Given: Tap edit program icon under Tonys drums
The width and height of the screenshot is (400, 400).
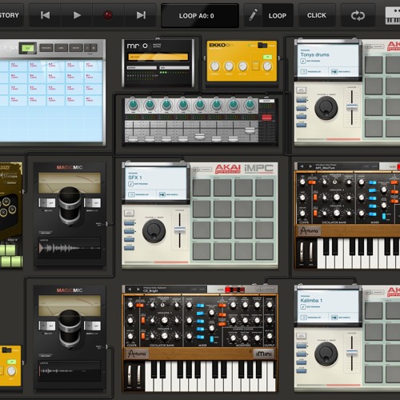Looking at the screenshot, I should point(303,61).
